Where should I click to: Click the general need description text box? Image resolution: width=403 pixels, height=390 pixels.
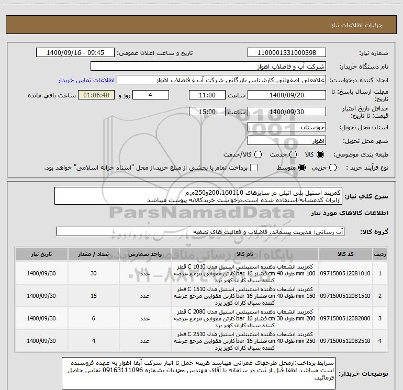[198, 196]
